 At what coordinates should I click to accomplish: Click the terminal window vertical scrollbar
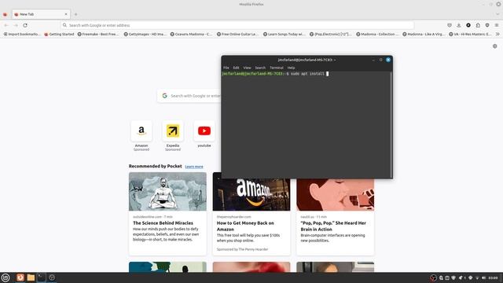point(391,124)
